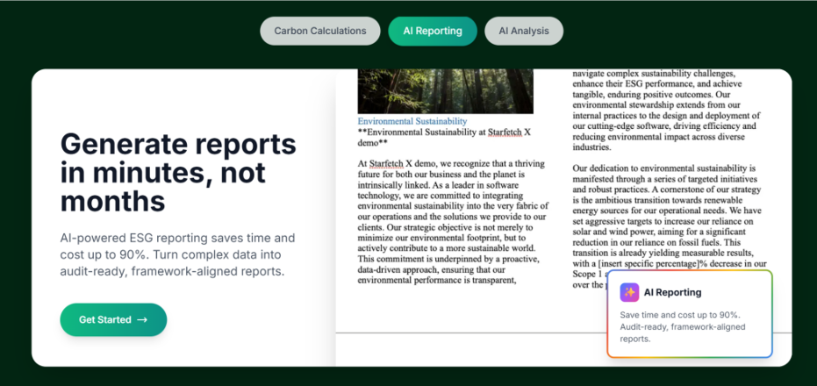This screenshot has width=817, height=386.
Task: Click the Get Started button
Action: pyautogui.click(x=113, y=319)
